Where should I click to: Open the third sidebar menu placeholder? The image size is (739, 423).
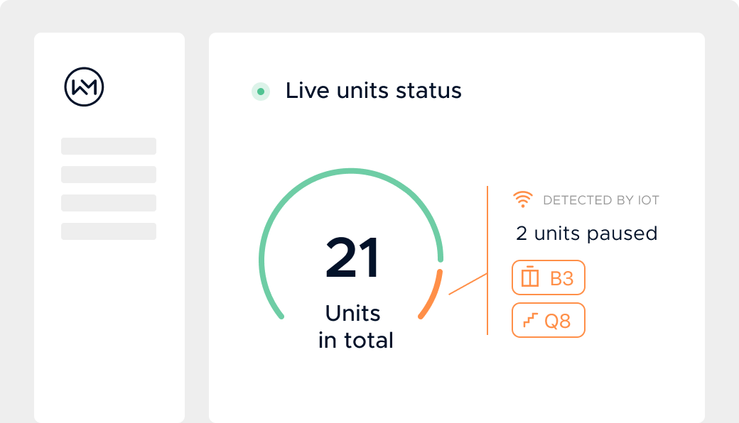click(x=109, y=203)
